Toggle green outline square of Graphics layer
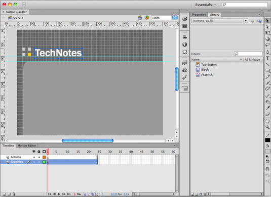Viewport: 271px width, 197px height. click(x=44, y=162)
